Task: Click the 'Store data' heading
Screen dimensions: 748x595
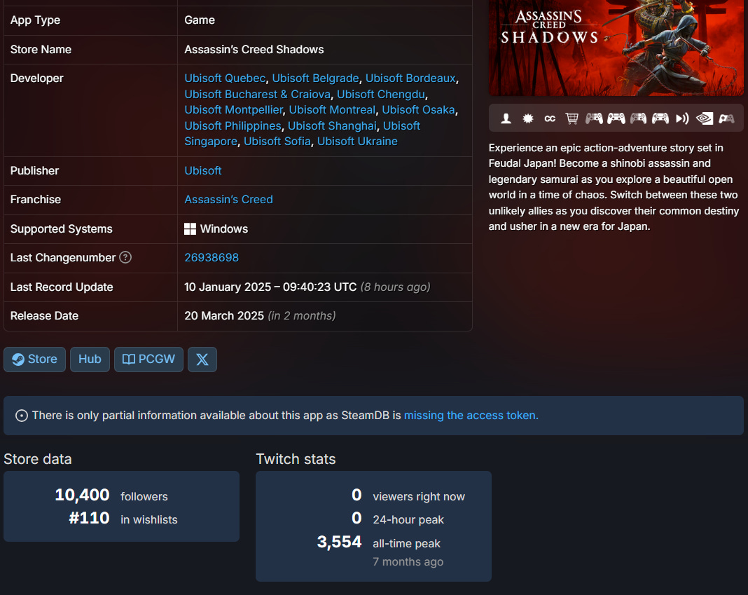Action: tap(38, 459)
